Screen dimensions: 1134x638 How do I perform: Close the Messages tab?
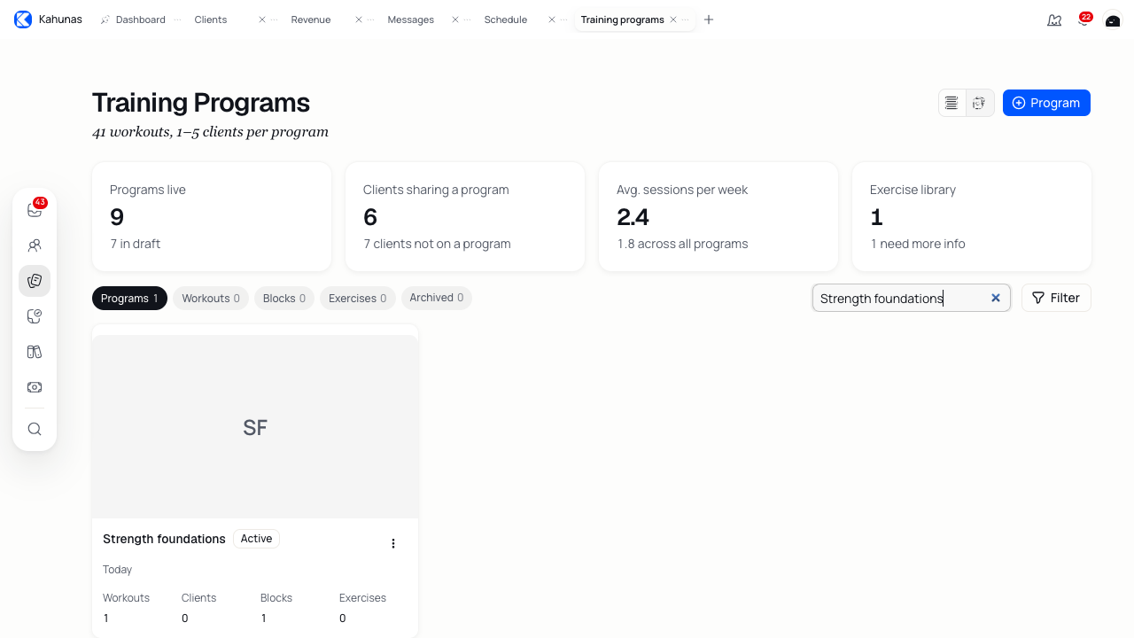click(455, 19)
